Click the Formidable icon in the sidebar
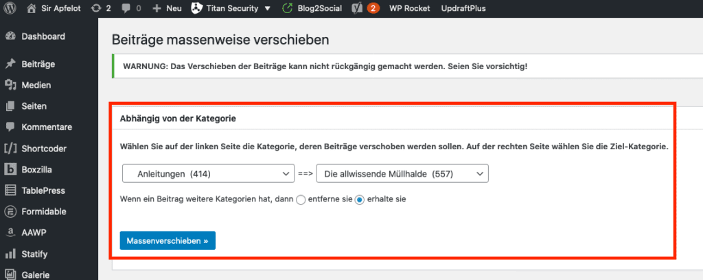The width and height of the screenshot is (703, 280). tap(10, 212)
